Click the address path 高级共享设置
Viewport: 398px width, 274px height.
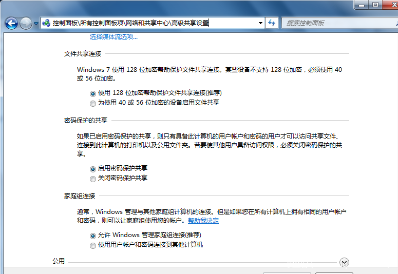coord(190,23)
